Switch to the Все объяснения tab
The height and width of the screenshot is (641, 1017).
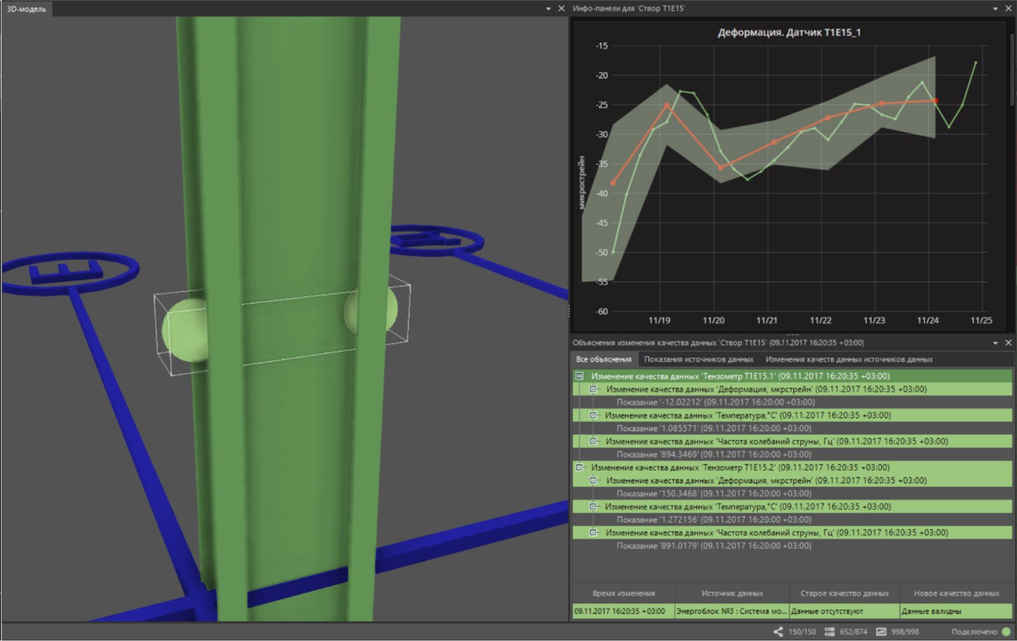(604, 360)
